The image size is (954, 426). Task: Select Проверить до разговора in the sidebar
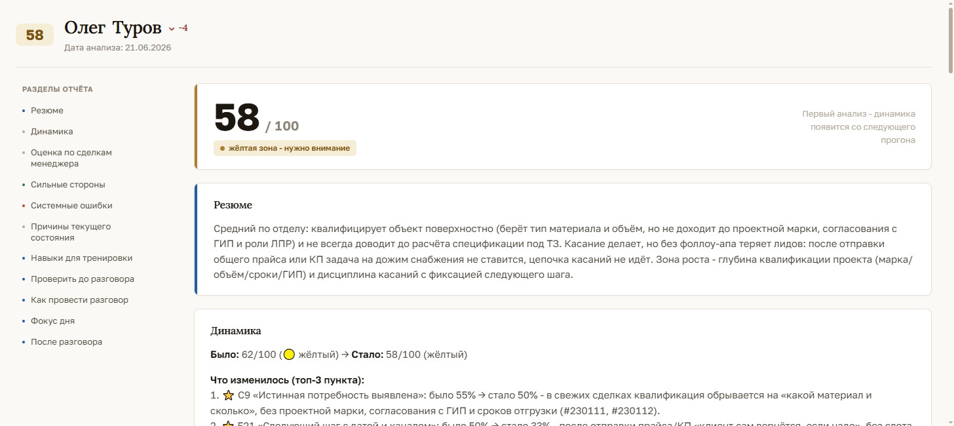point(83,279)
